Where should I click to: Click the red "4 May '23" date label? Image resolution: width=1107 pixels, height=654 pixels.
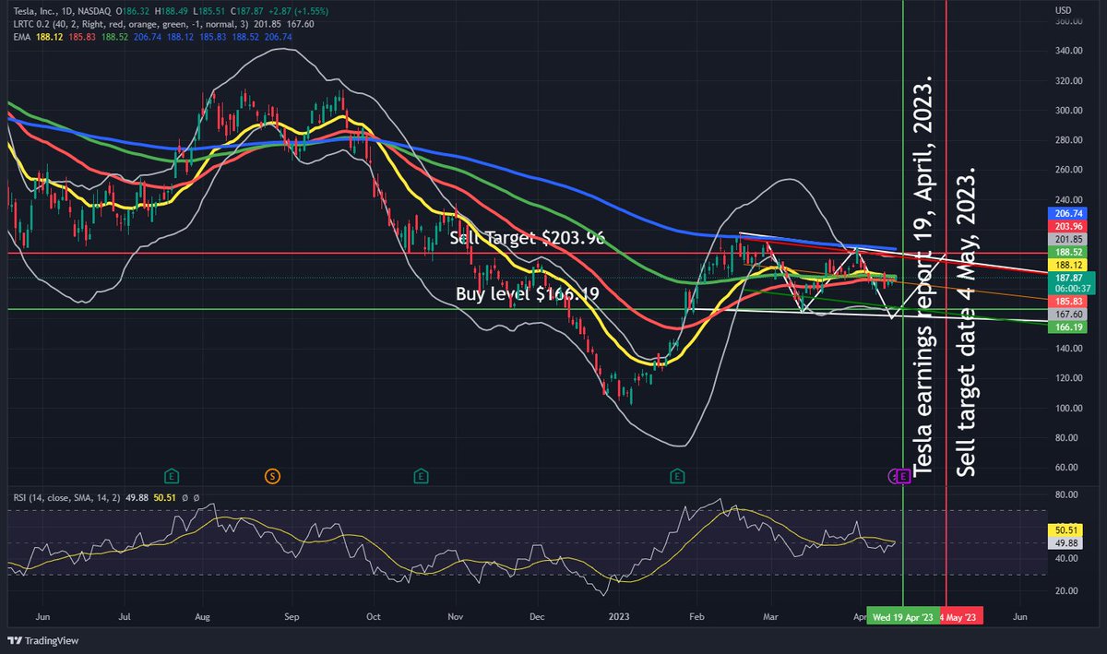tap(960, 617)
